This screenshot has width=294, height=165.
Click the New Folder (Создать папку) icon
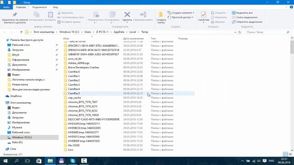click(x=161, y=15)
